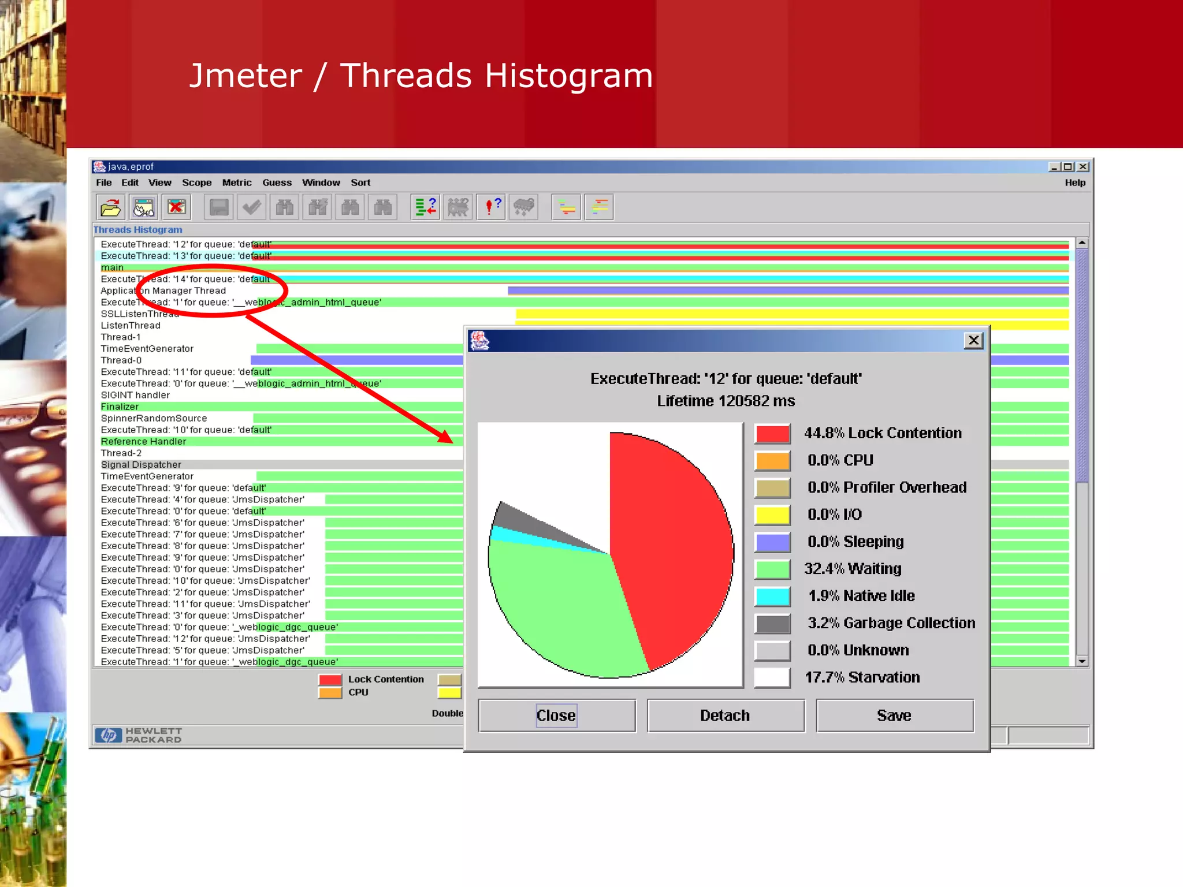Click the up arrow of histogram scrollbar
This screenshot has width=1183, height=887.
coord(1082,243)
